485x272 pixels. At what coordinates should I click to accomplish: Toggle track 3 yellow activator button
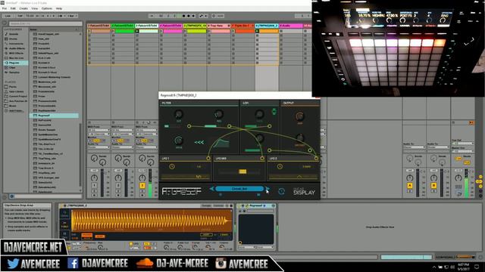(x=142, y=185)
